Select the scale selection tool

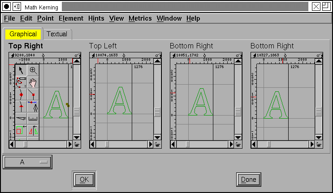pos(21,131)
